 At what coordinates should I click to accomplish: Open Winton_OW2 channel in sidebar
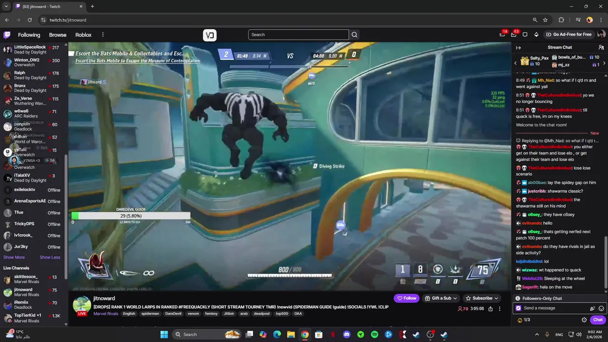click(x=32, y=62)
